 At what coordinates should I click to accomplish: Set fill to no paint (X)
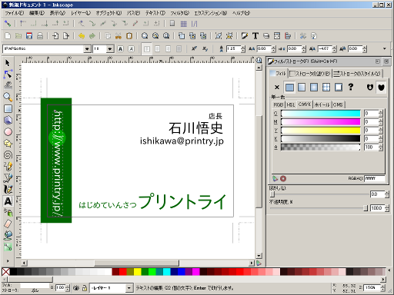[277, 88]
